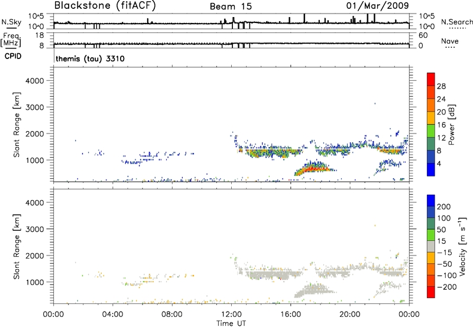Click the 60 tick on Nave axis

[x=423, y=35]
